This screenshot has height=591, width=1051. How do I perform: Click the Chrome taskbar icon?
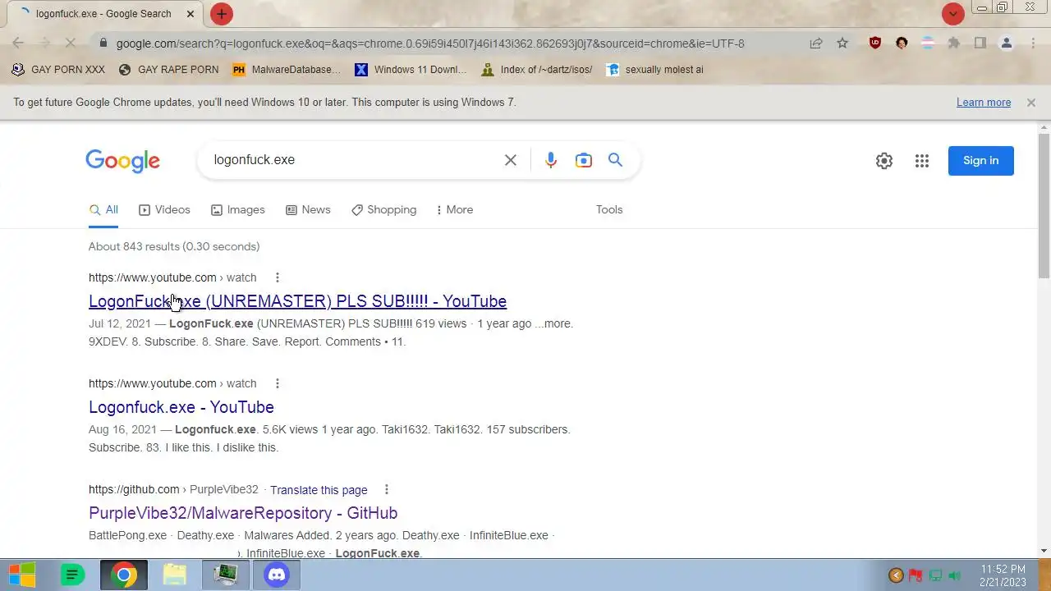[124, 575]
